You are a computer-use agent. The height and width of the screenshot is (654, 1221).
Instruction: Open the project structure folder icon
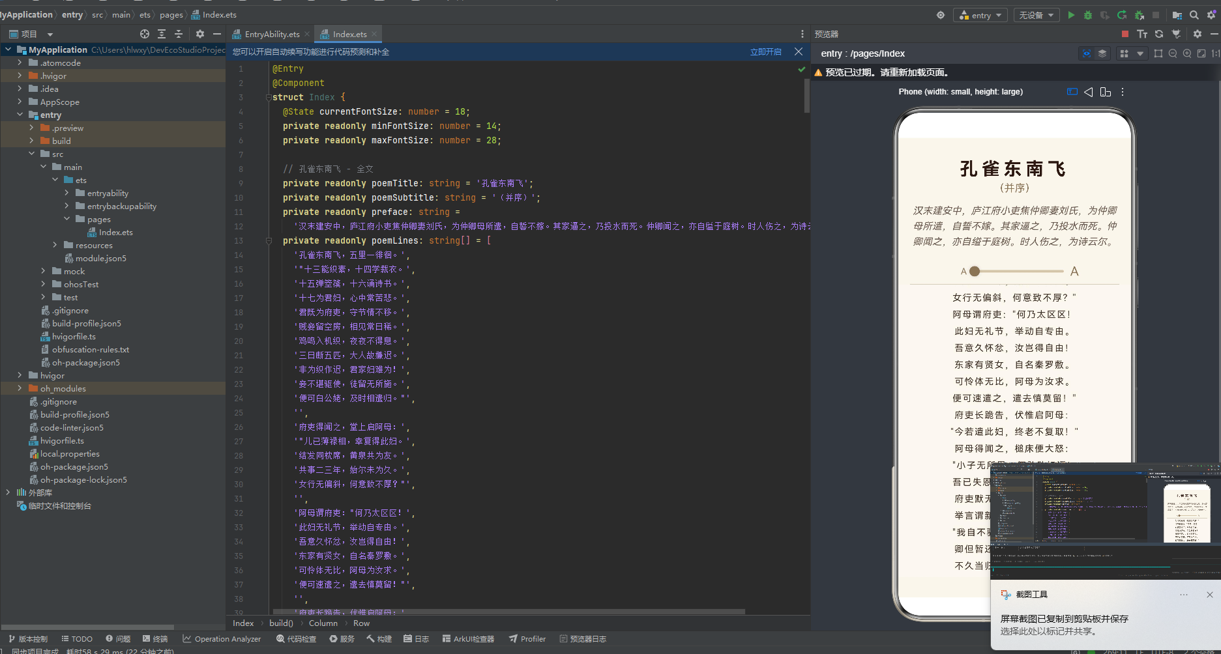coord(1177,15)
